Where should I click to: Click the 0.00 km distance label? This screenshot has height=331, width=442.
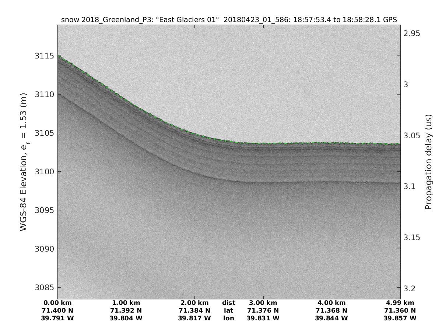click(x=57, y=303)
